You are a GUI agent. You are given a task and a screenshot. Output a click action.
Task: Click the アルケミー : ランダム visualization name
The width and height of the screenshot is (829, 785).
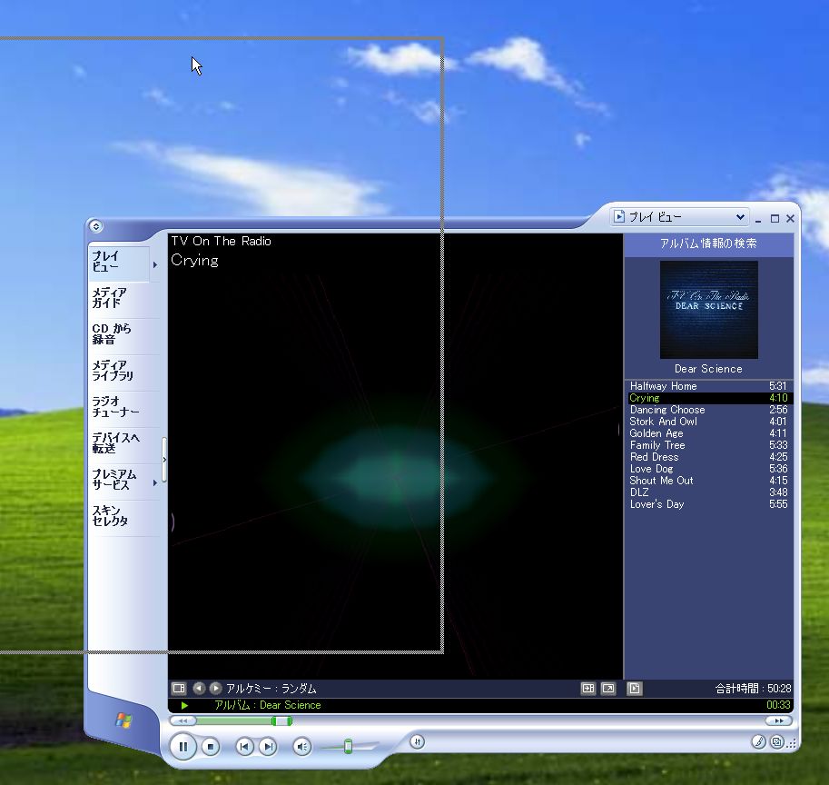pyautogui.click(x=271, y=689)
